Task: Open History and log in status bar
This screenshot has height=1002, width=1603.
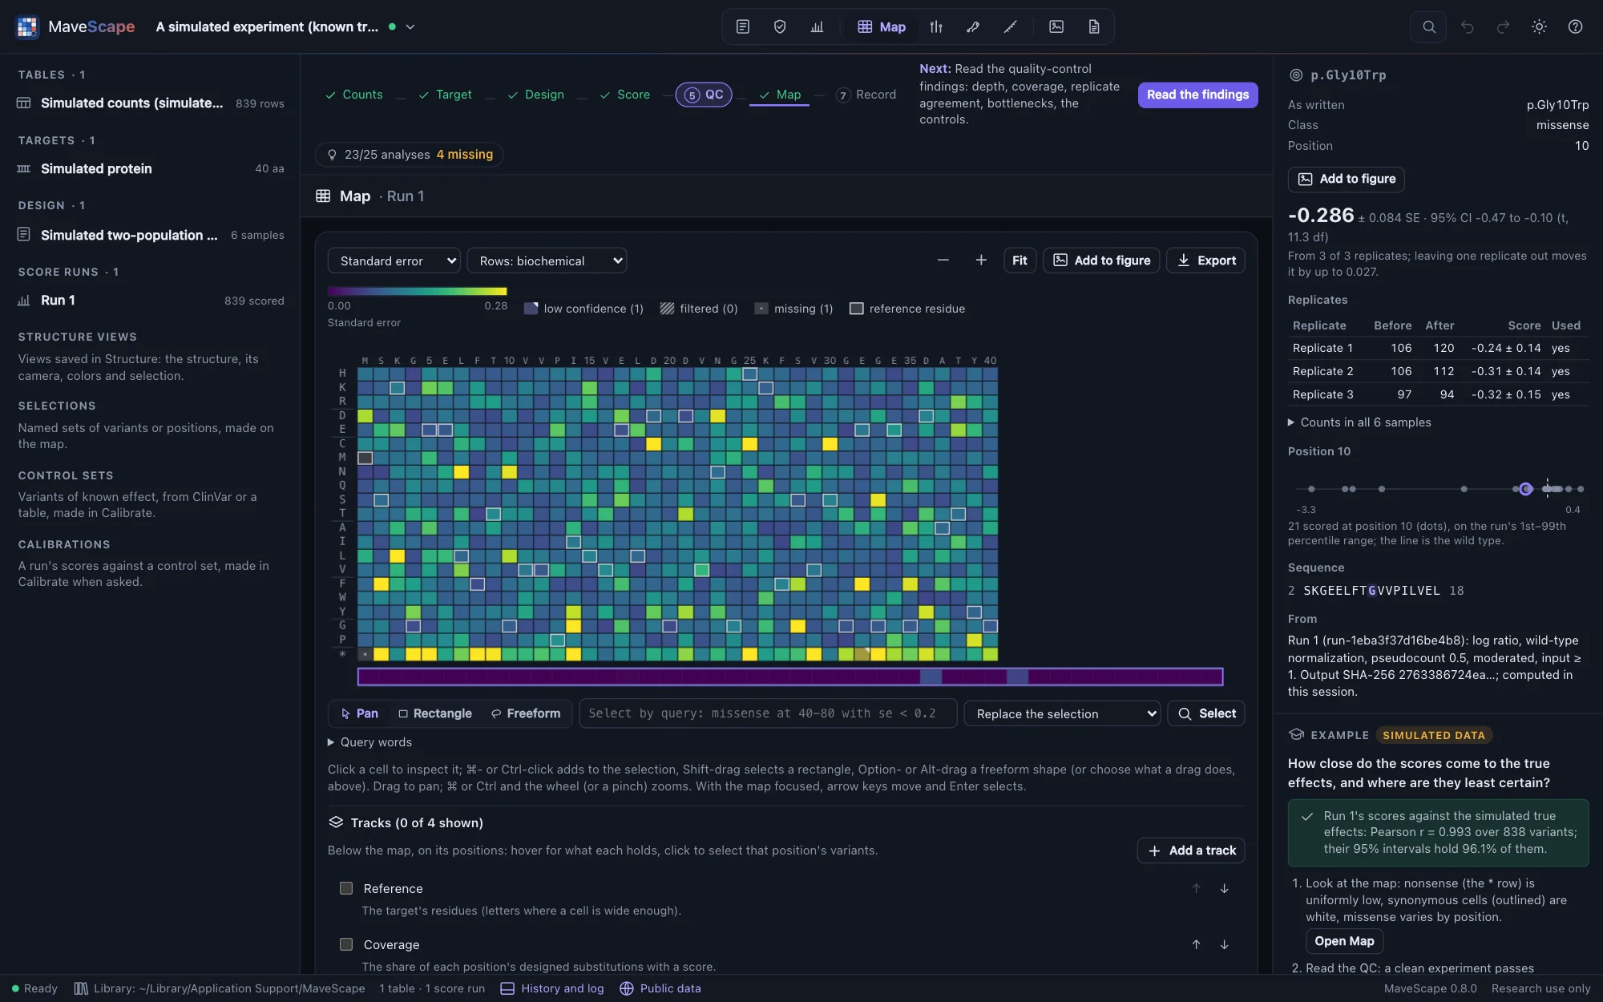Action: click(552, 988)
